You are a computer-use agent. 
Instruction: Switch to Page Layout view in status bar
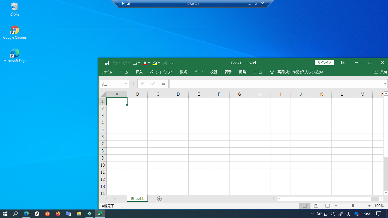tap(316, 206)
